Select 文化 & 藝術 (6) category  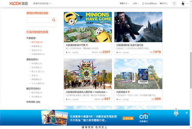[x=38, y=83]
